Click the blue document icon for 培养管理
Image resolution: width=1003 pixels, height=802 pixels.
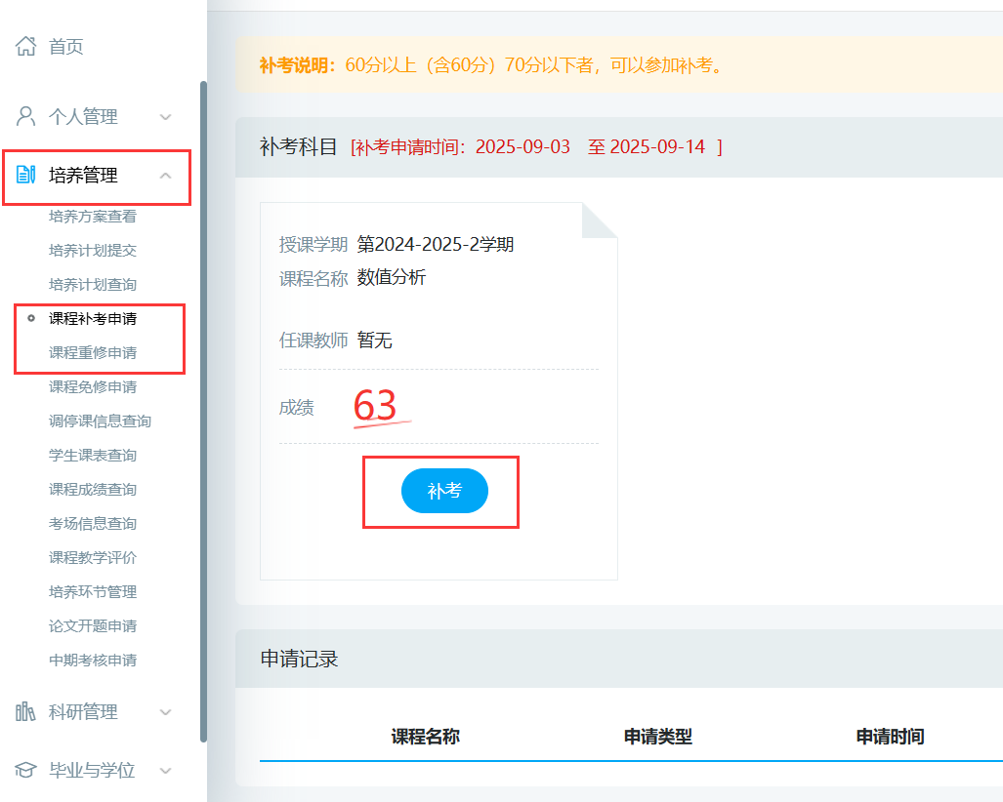pyautogui.click(x=26, y=176)
